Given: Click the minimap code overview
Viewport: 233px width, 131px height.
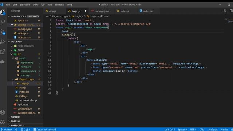Looking at the screenshot, I should [x=229, y=21].
